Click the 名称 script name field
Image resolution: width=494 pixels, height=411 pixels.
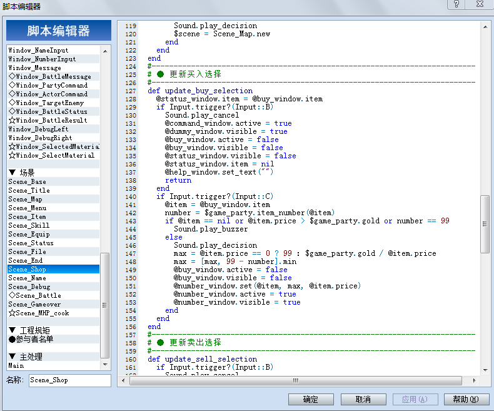coord(69,380)
